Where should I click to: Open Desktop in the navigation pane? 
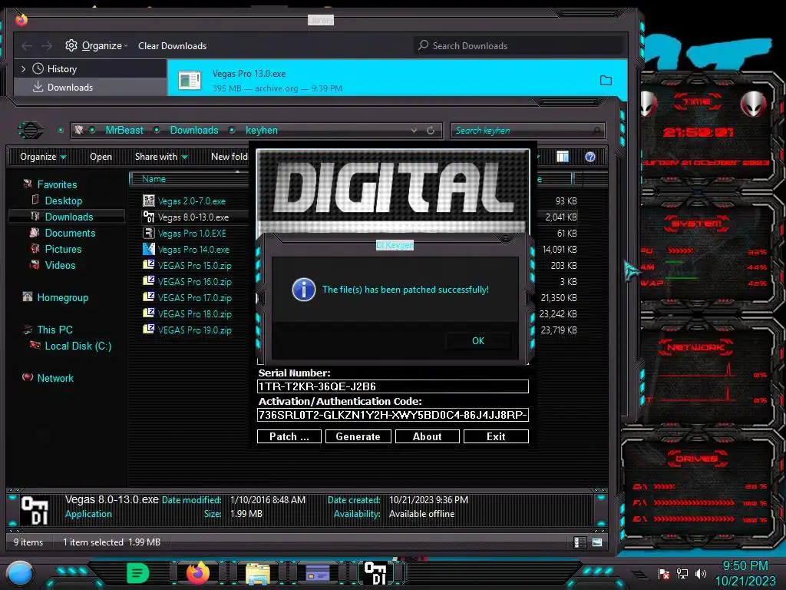point(63,201)
